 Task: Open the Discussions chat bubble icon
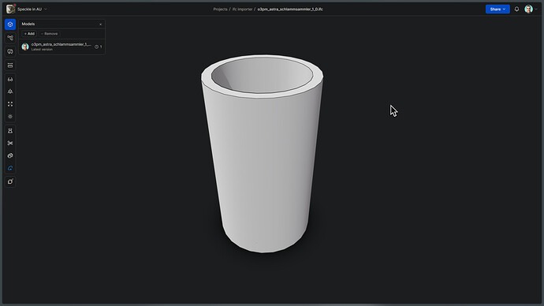[10, 51]
